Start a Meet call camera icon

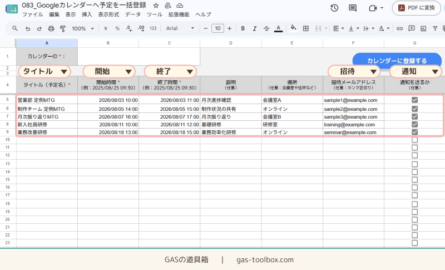(373, 8)
